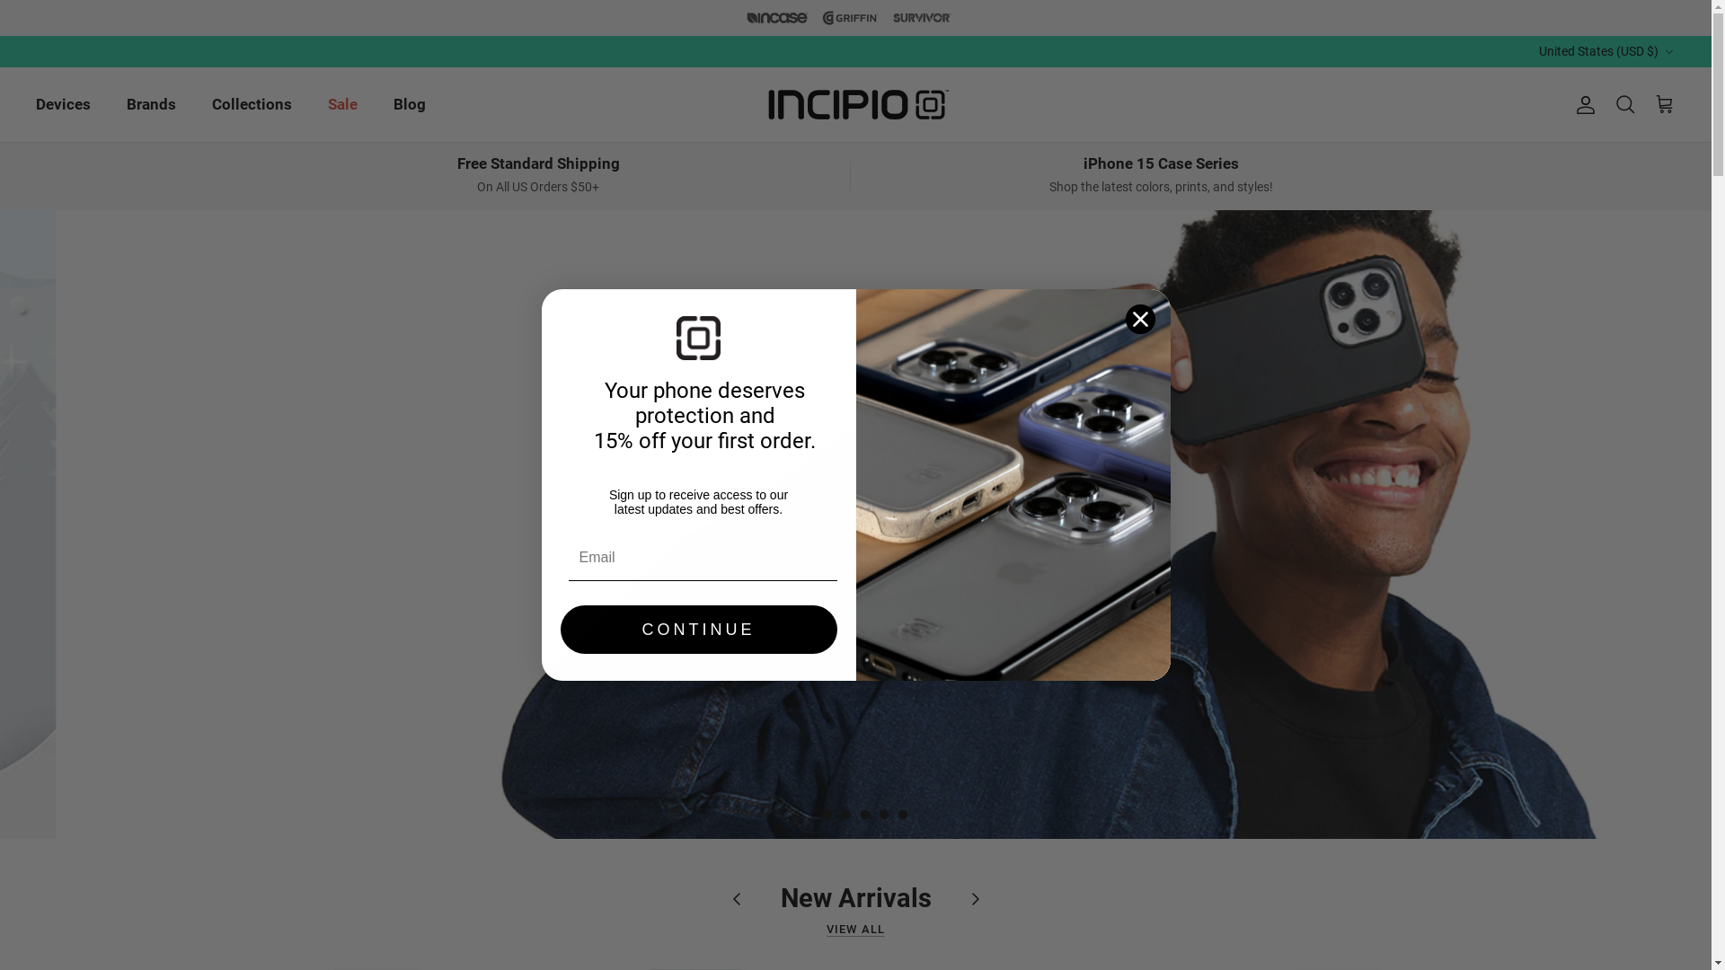Open the Collections menu
The height and width of the screenshot is (970, 1725).
click(252, 104)
